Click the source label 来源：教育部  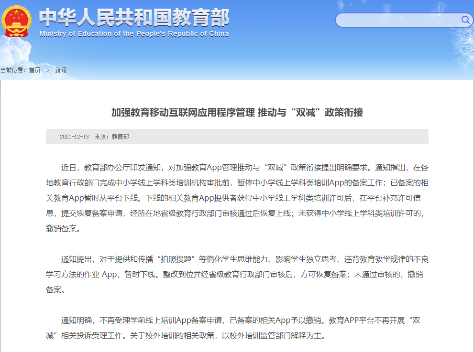(111, 137)
